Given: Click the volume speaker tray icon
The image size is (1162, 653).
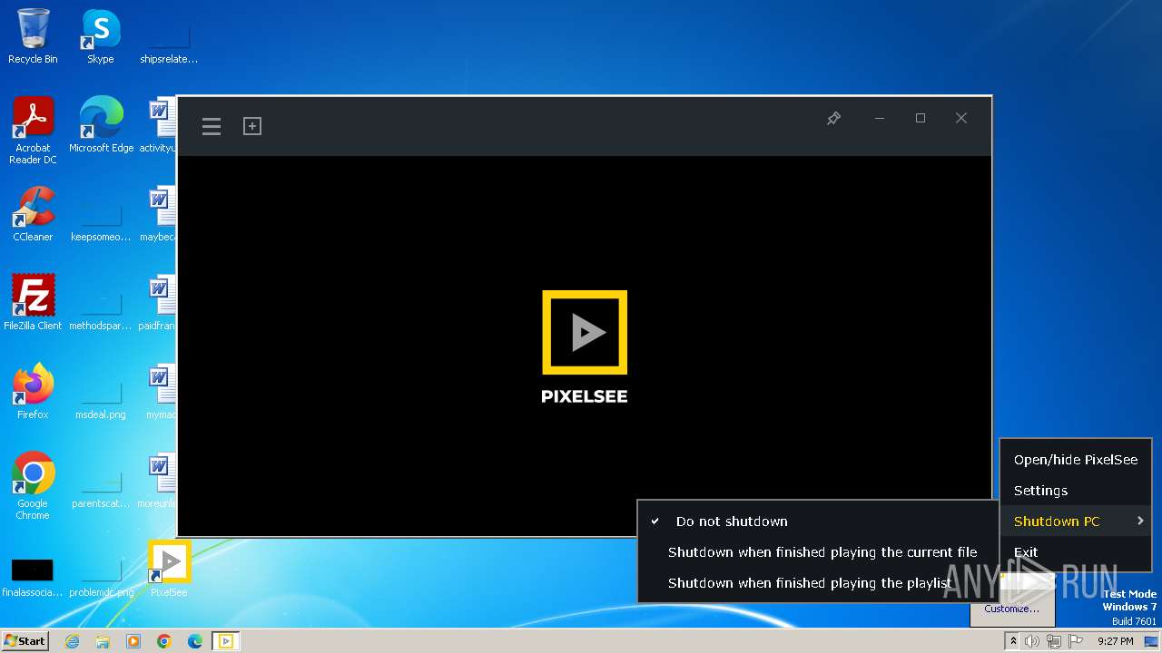Looking at the screenshot, I should (x=1032, y=641).
